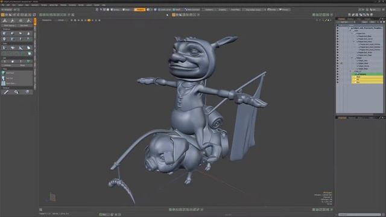Click the pen-shaped icon at bottom of tool panel

click(x=6, y=92)
